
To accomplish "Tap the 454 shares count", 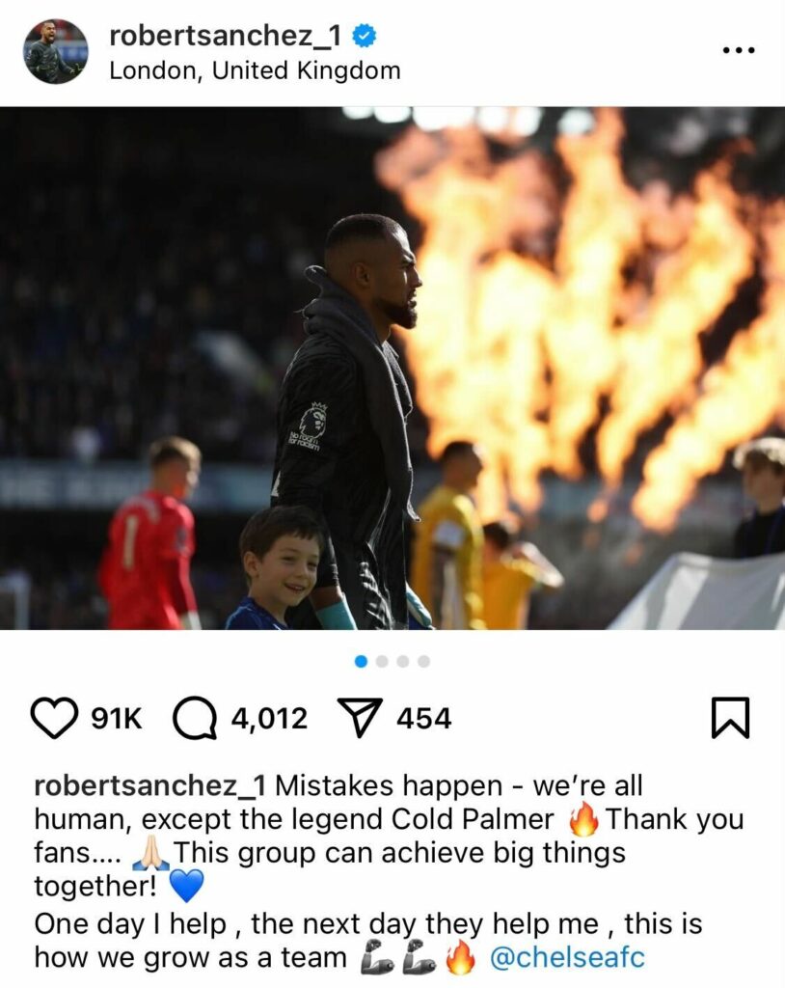I will 424,718.
